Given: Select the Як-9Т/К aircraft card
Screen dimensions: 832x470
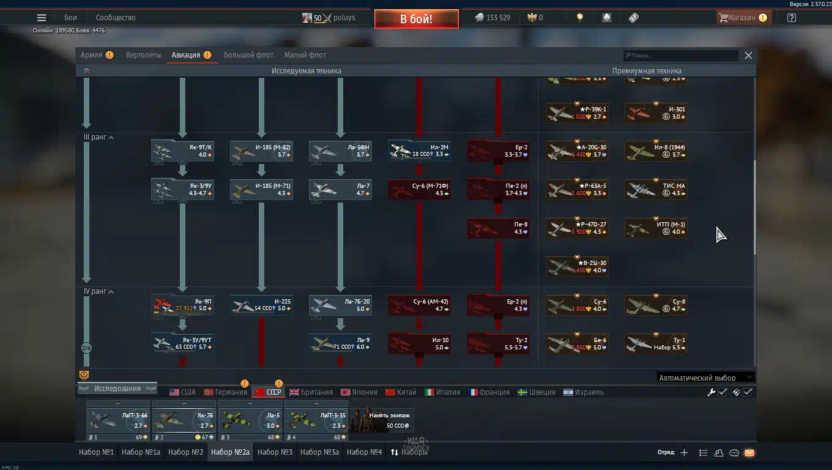Looking at the screenshot, I should (182, 151).
